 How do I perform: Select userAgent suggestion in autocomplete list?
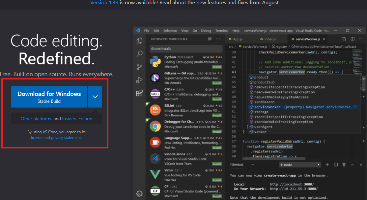(304, 127)
